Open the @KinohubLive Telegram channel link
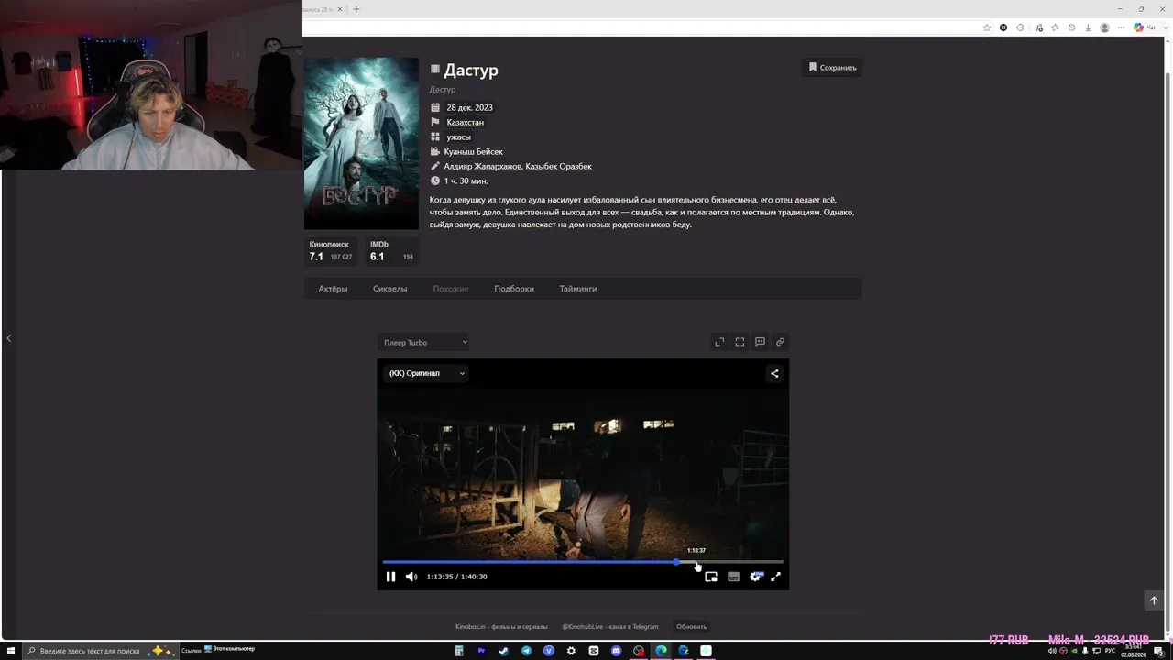 (x=610, y=627)
